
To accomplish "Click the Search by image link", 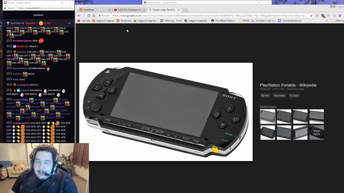I will [295, 89].
